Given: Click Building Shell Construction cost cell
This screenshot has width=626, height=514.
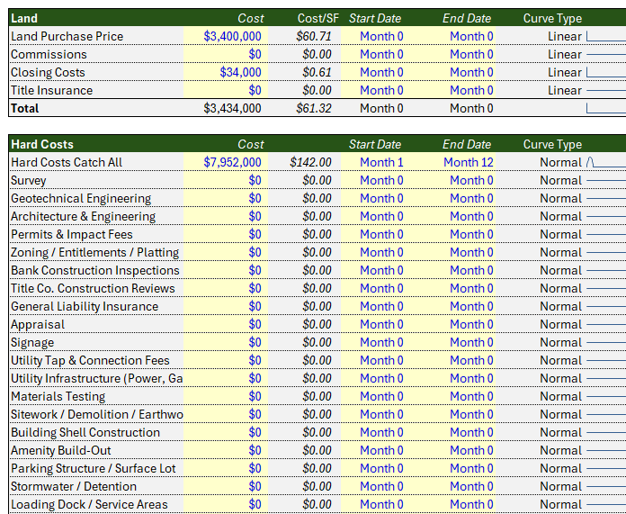Looking at the screenshot, I should point(226,432).
